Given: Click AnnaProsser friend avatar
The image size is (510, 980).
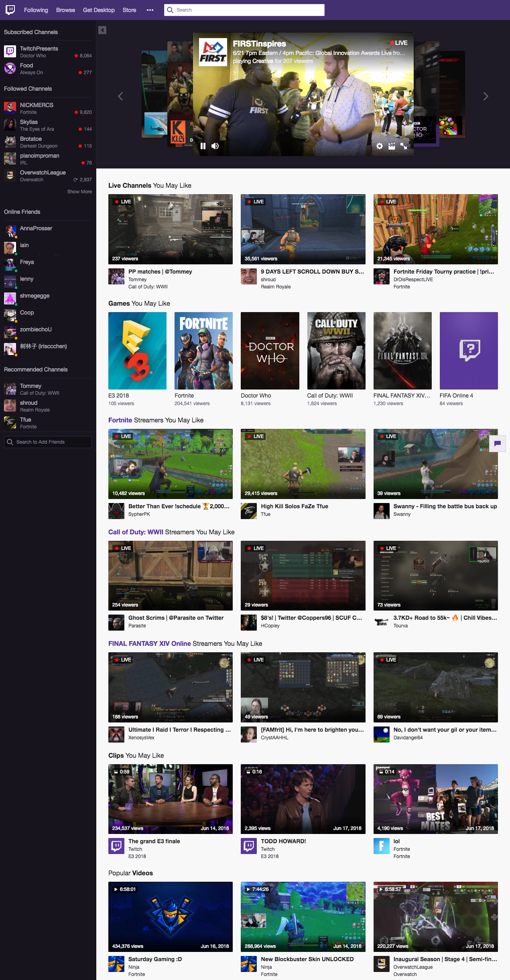Looking at the screenshot, I should (x=10, y=231).
